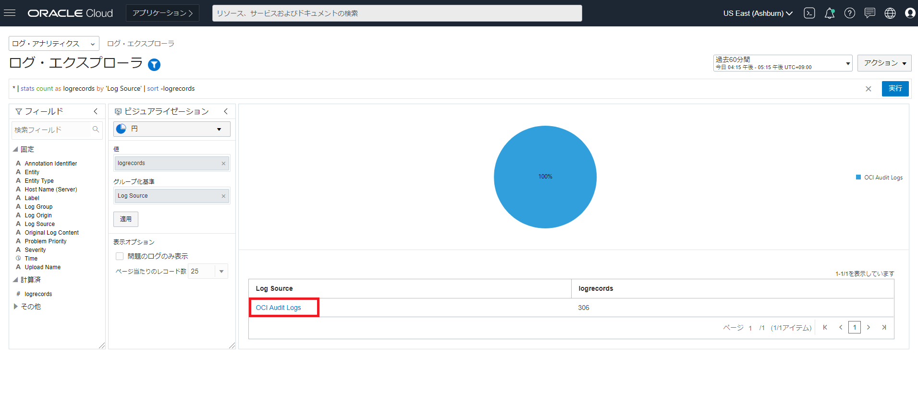Remove the logrecords value field
This screenshot has width=918, height=404.
pyautogui.click(x=223, y=164)
